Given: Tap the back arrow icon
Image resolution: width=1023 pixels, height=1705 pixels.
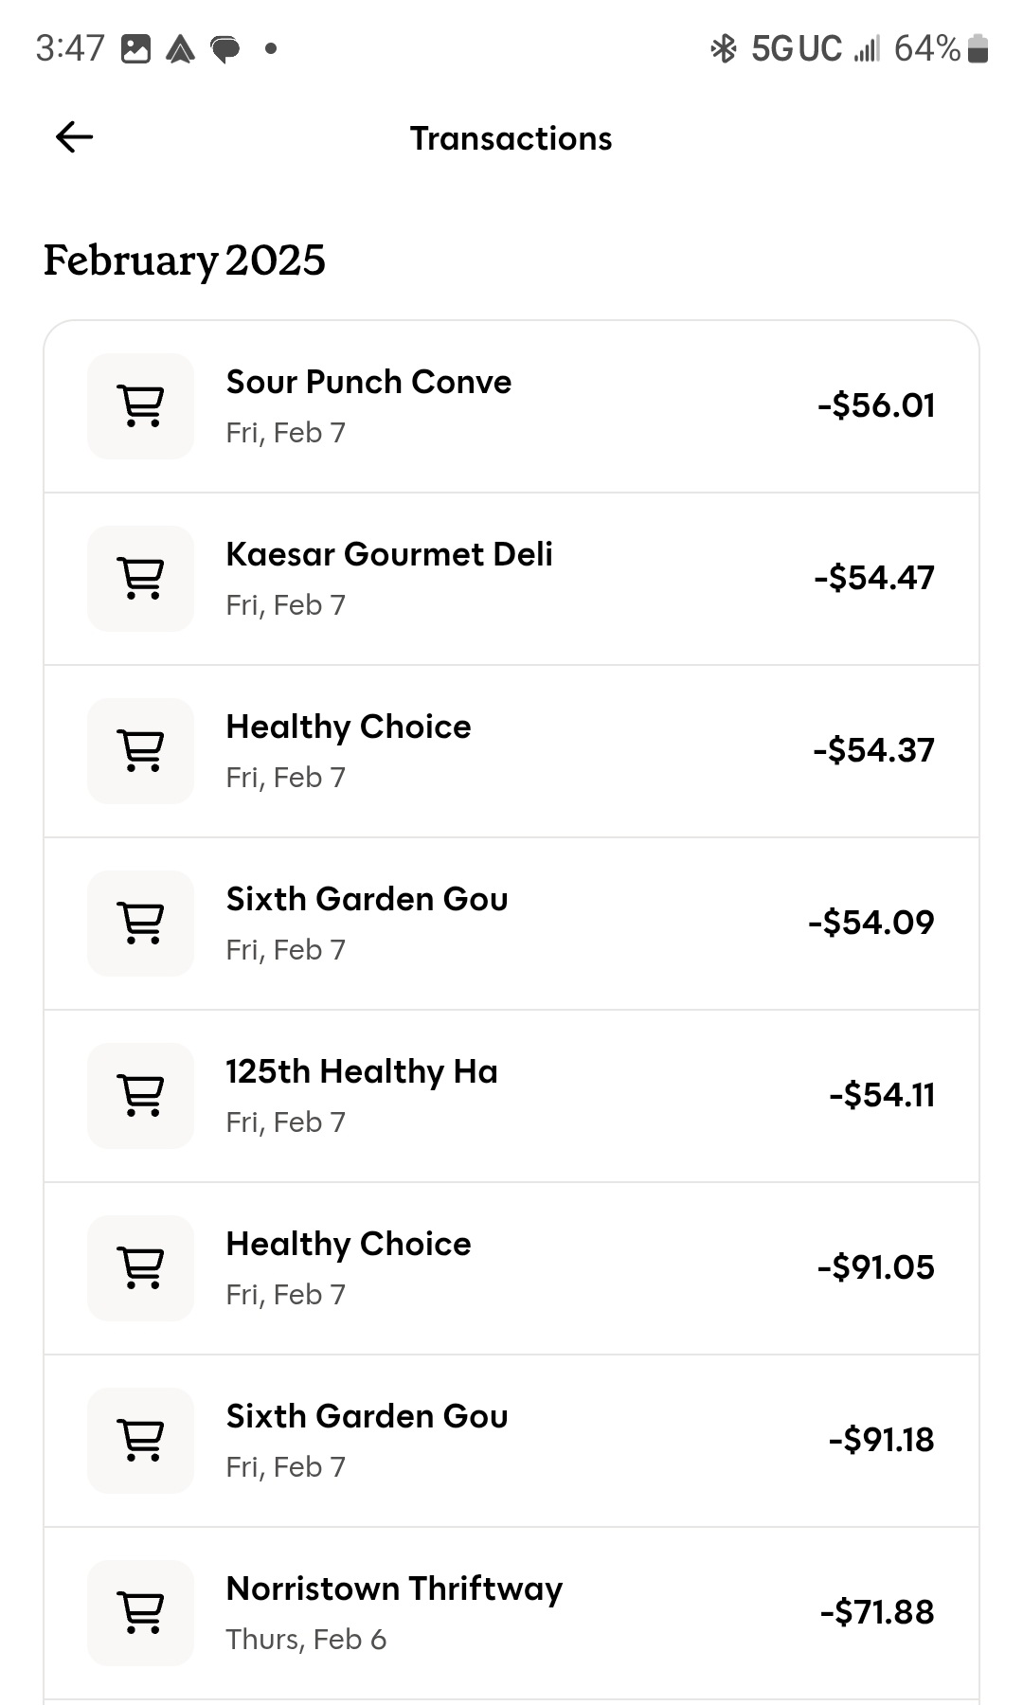Looking at the screenshot, I should tap(74, 137).
